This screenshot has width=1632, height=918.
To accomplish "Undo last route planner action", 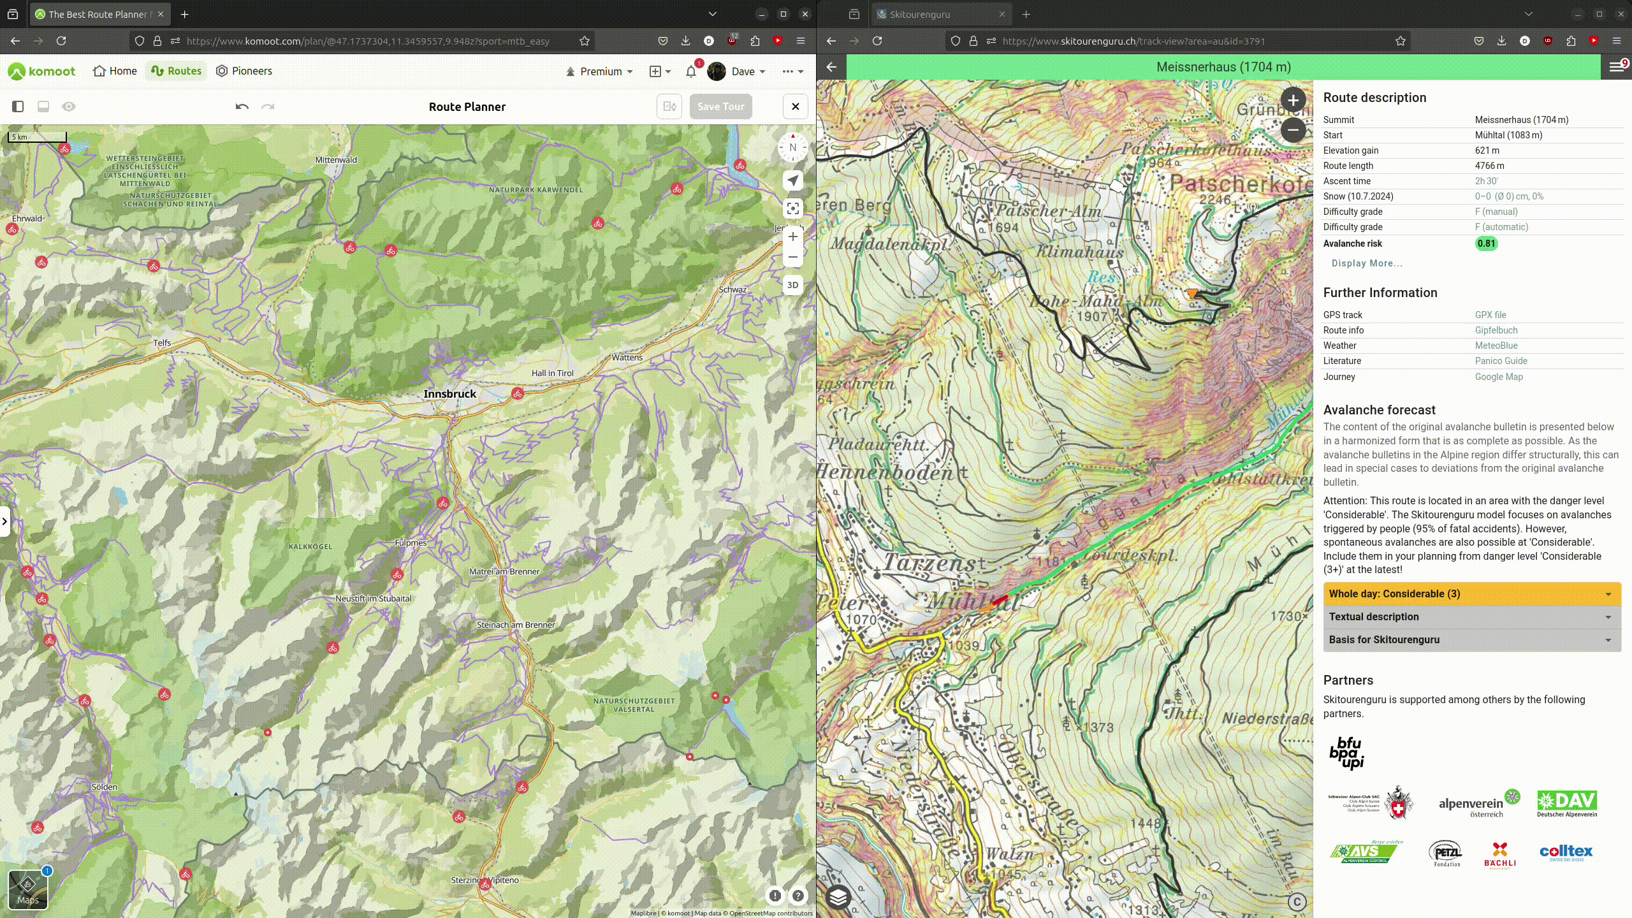I will point(242,106).
